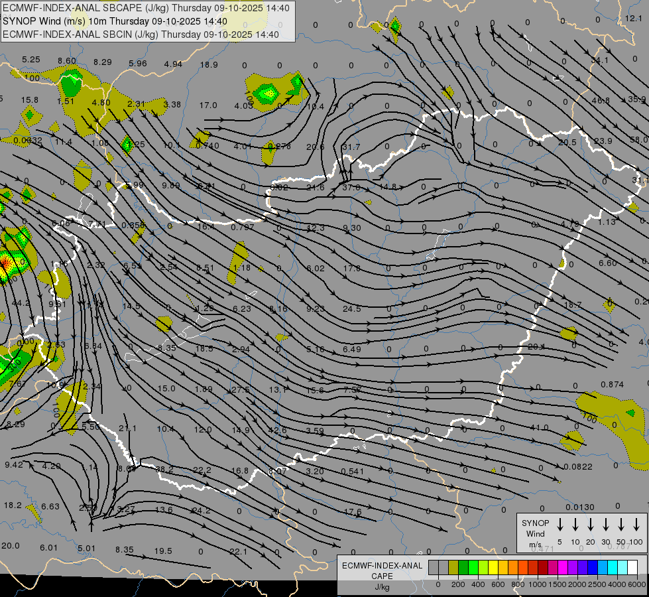This screenshot has width=649, height=597.
Task: Click the 6000 tick label on CAPE scale
Action: point(638,584)
